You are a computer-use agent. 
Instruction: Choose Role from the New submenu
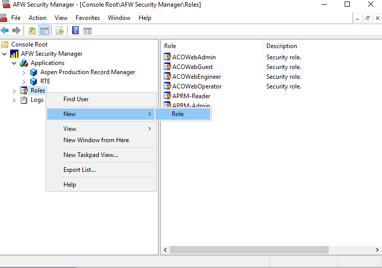point(178,114)
